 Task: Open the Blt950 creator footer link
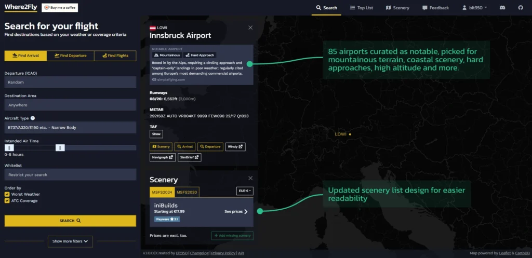tap(181, 253)
